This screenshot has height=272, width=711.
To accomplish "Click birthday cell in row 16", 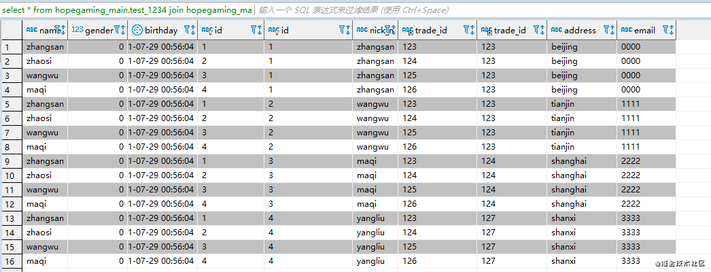I will pos(162,261).
